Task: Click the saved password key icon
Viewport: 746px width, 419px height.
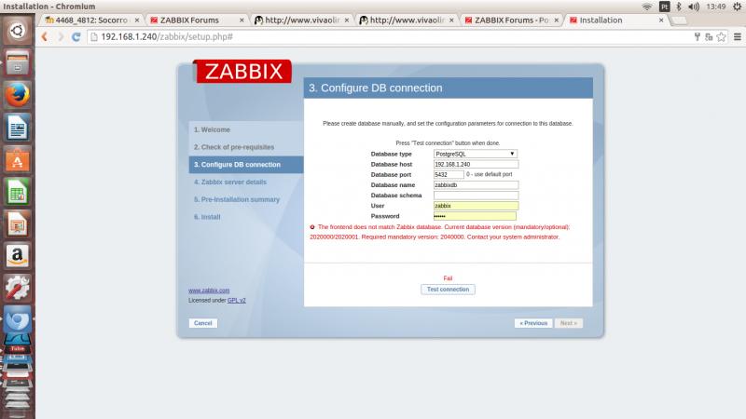Action: 697,36
